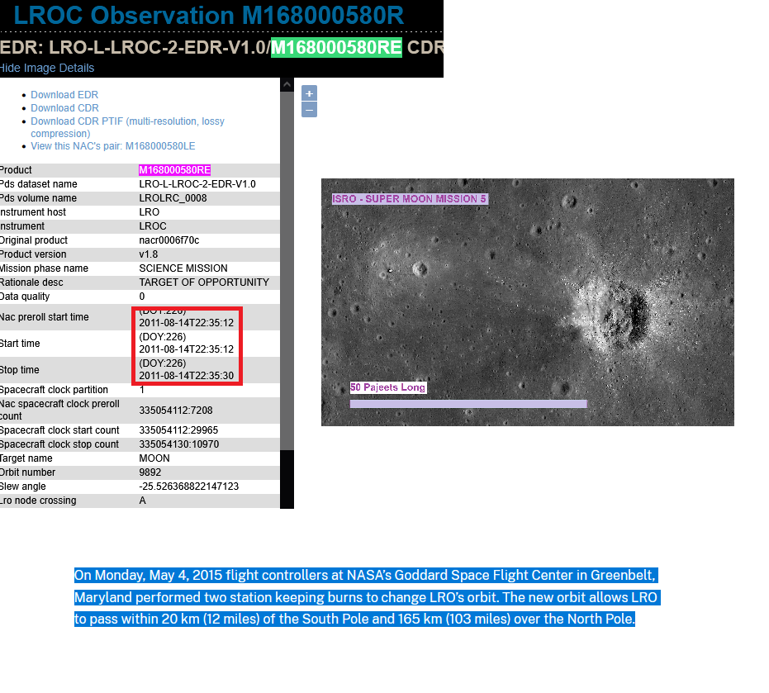The width and height of the screenshot is (769, 693).
Task: Click highlighted line about South Pole and North Pole
Action: 354,619
